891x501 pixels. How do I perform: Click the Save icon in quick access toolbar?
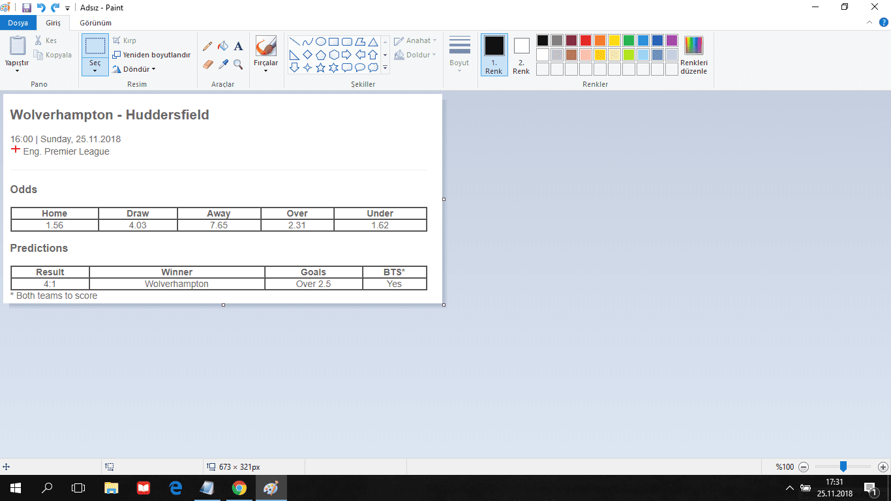[x=27, y=8]
